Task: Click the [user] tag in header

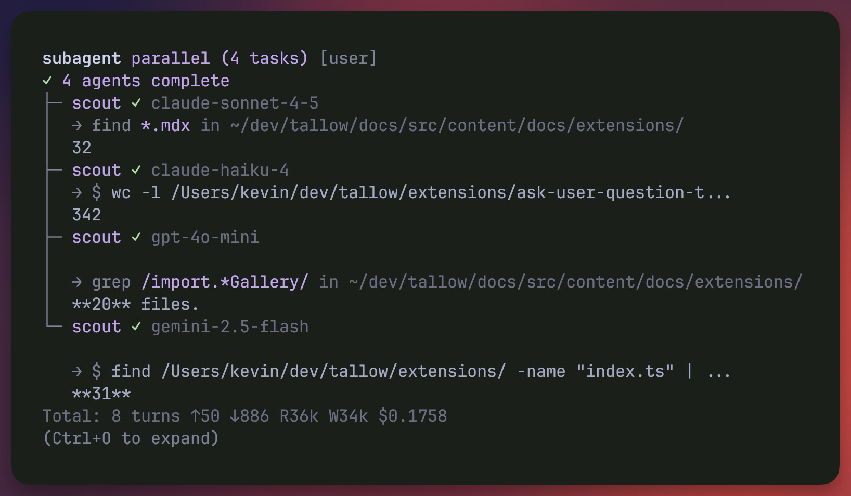Action: click(348, 58)
